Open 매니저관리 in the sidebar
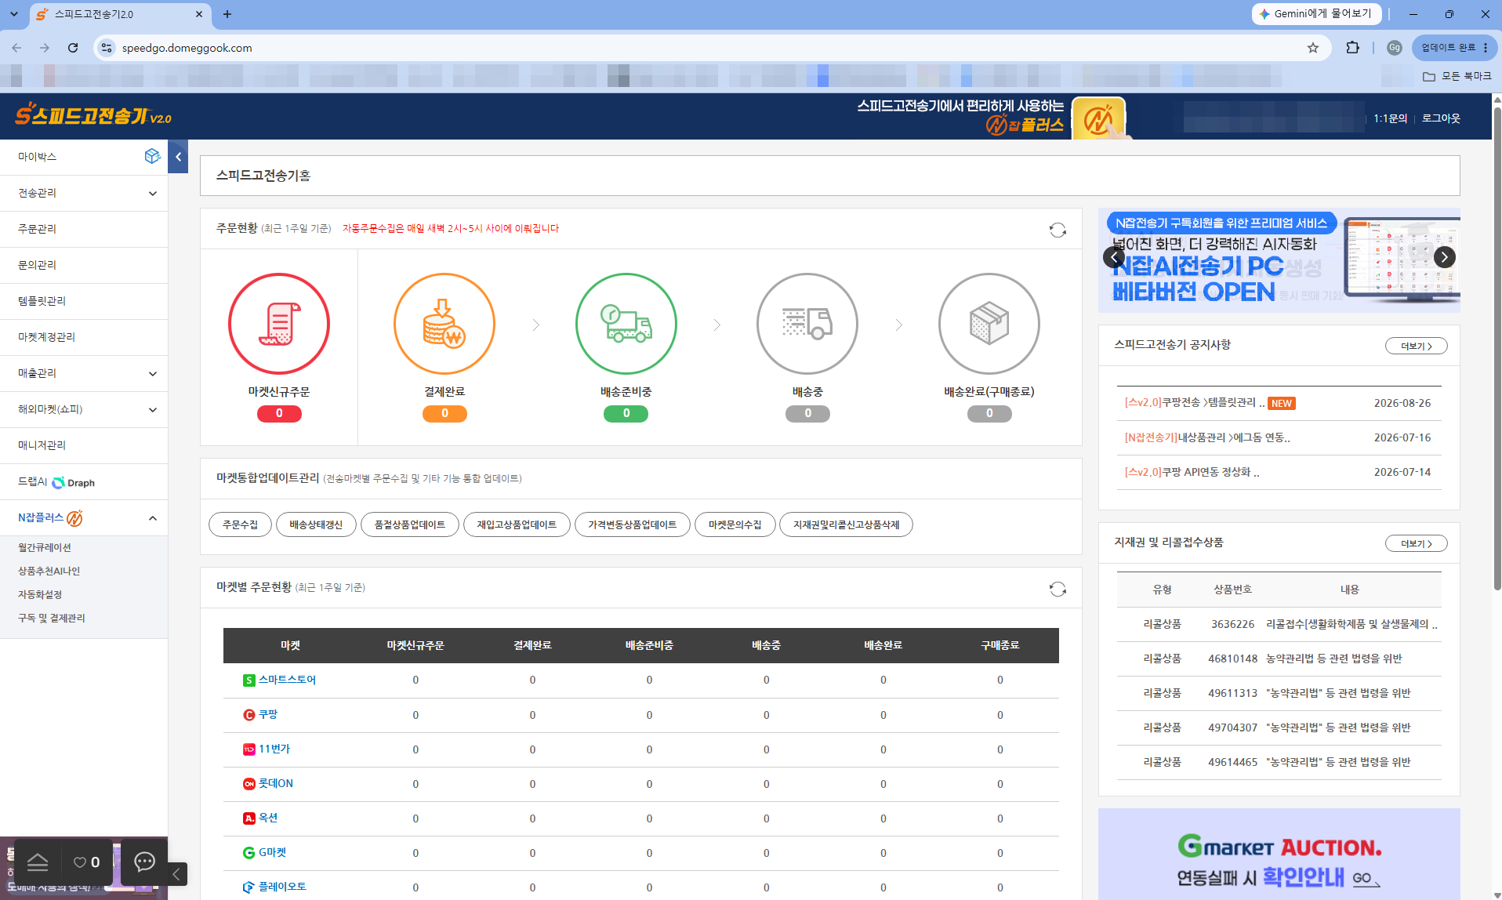 click(84, 445)
